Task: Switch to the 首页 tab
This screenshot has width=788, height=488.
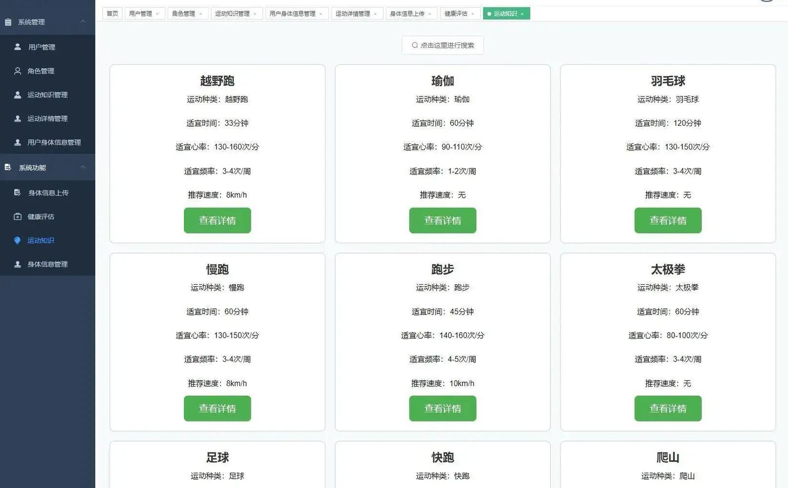Action: (x=112, y=13)
